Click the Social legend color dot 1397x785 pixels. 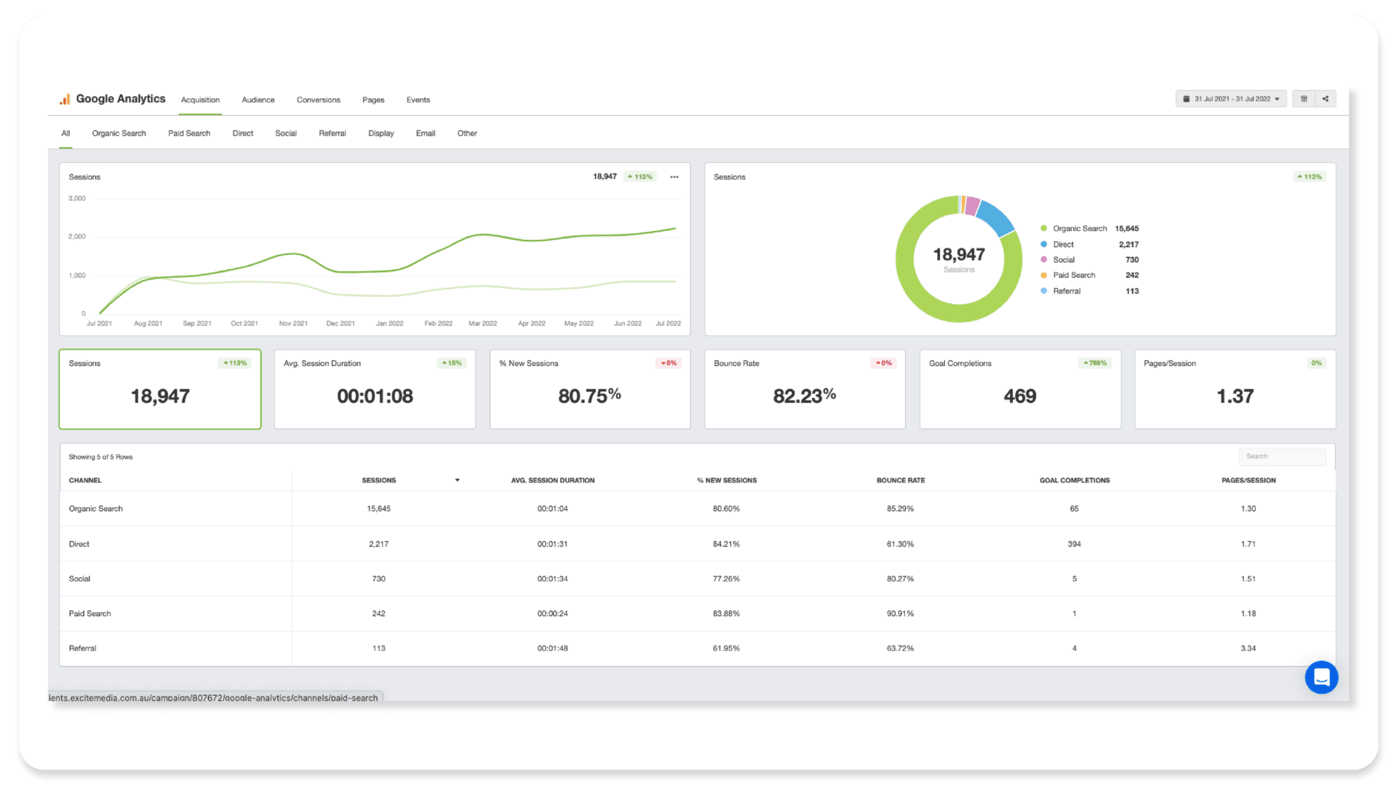1044,260
